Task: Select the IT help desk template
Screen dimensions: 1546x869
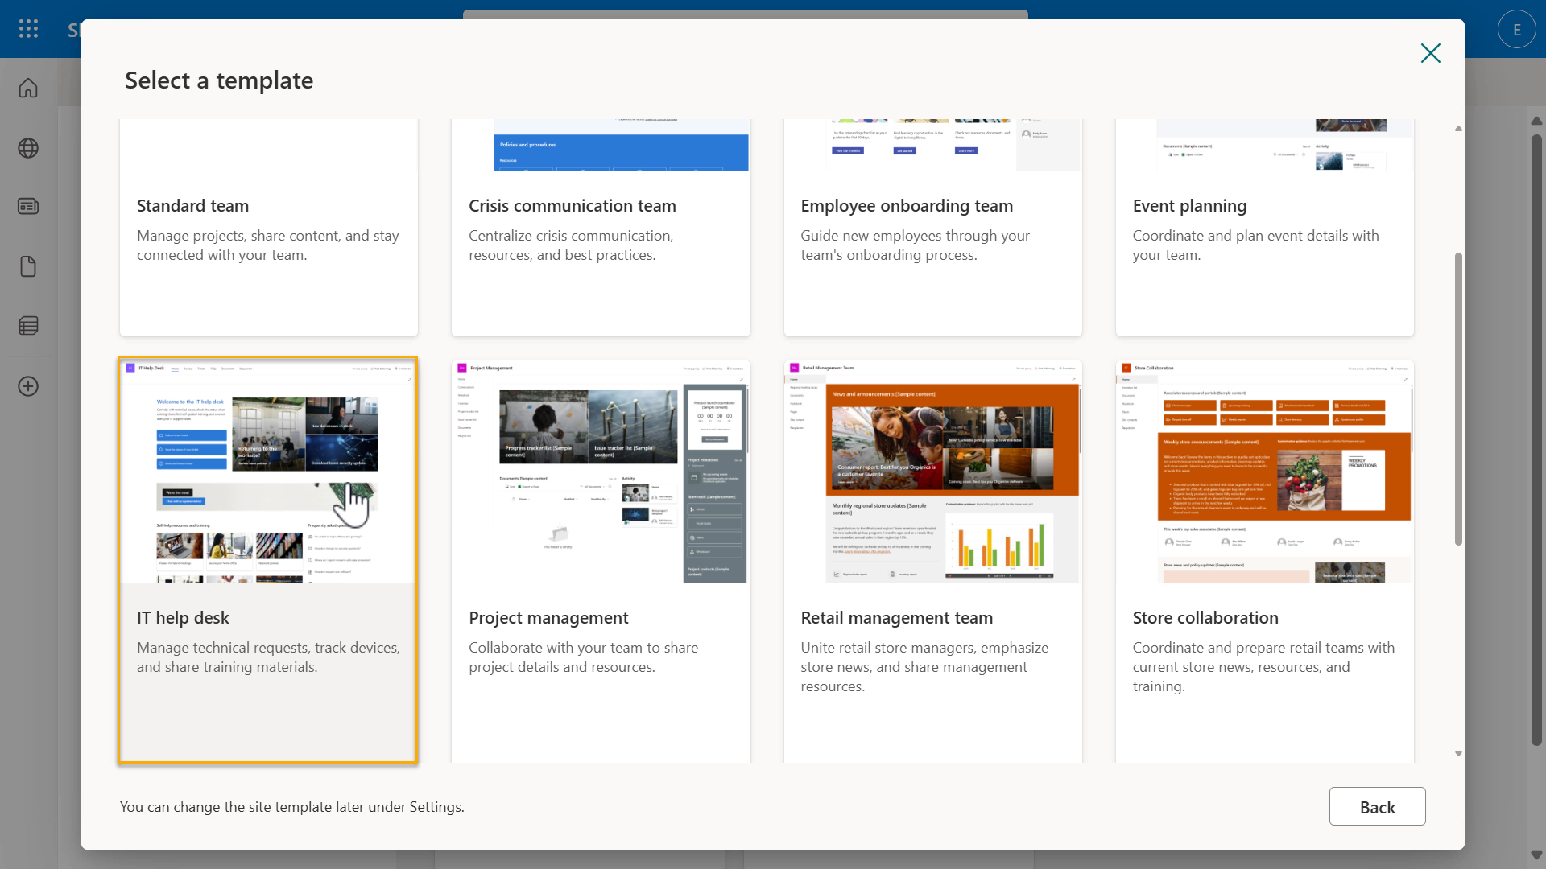Action: 268,558
